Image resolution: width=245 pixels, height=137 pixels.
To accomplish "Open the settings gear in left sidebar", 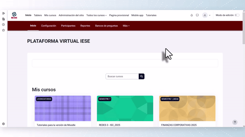I will tap(3, 124).
